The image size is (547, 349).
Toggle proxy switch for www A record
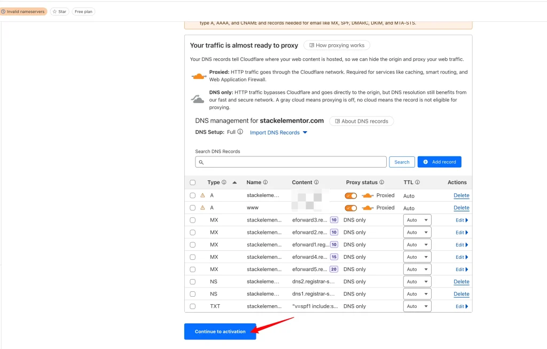(x=350, y=208)
